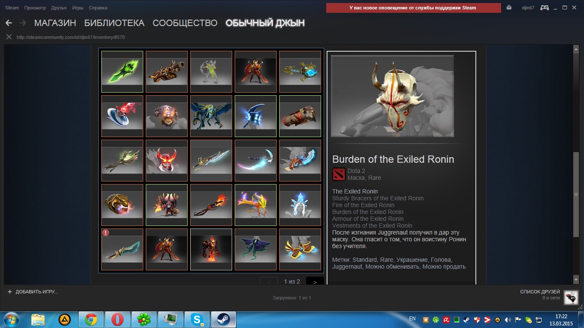
Task: Switch to the МАГАЗИН tab
Action: point(55,23)
